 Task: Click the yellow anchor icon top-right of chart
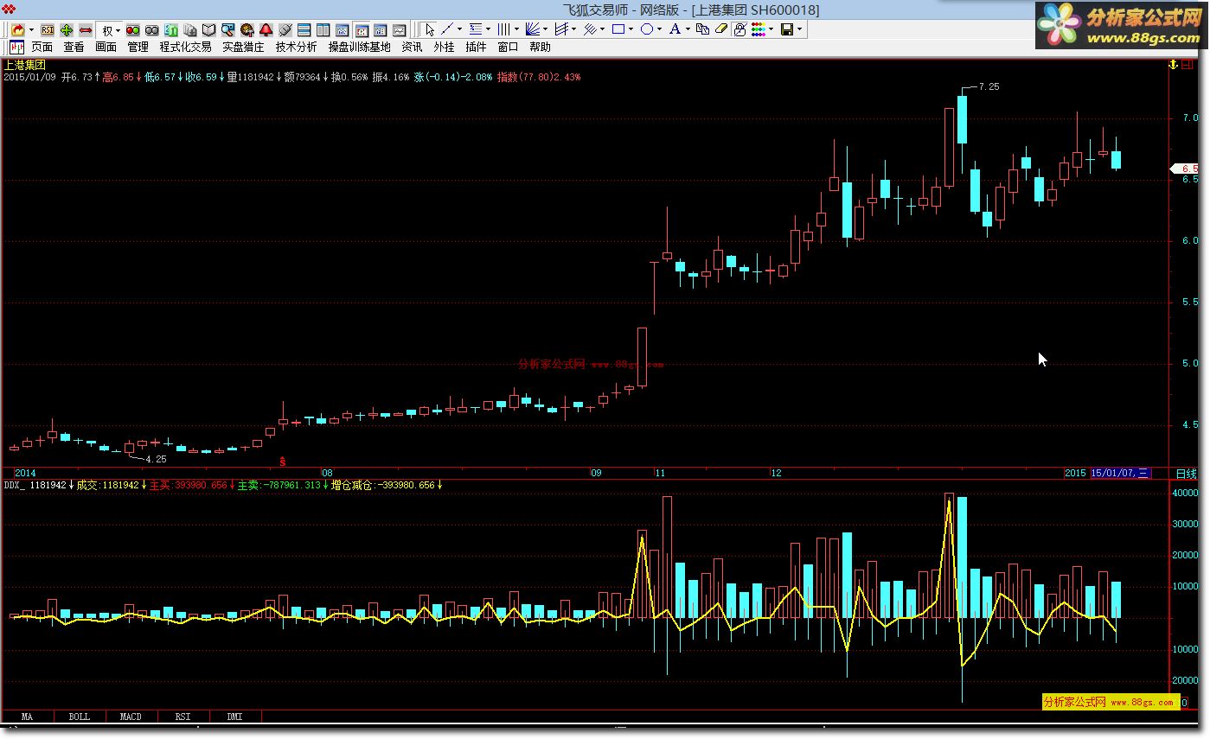(x=1174, y=65)
